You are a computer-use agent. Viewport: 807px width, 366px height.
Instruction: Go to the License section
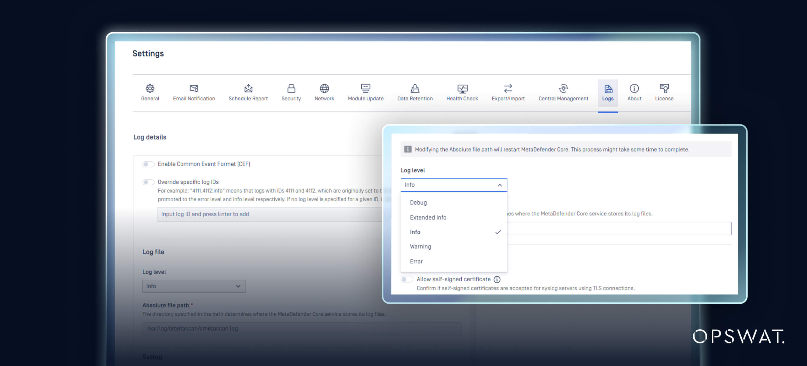[x=664, y=92]
